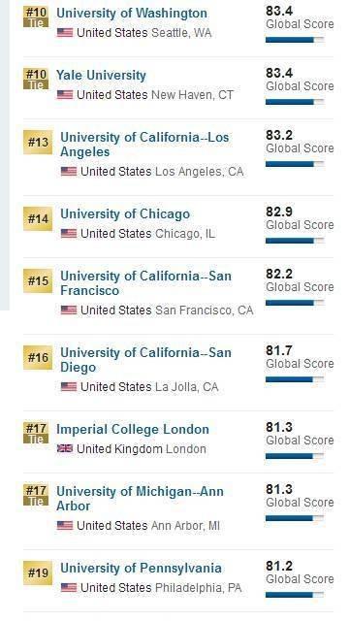349x621 pixels.
Task: Click the 81.2 Global Score for Pennsylvania
Action: point(300,572)
